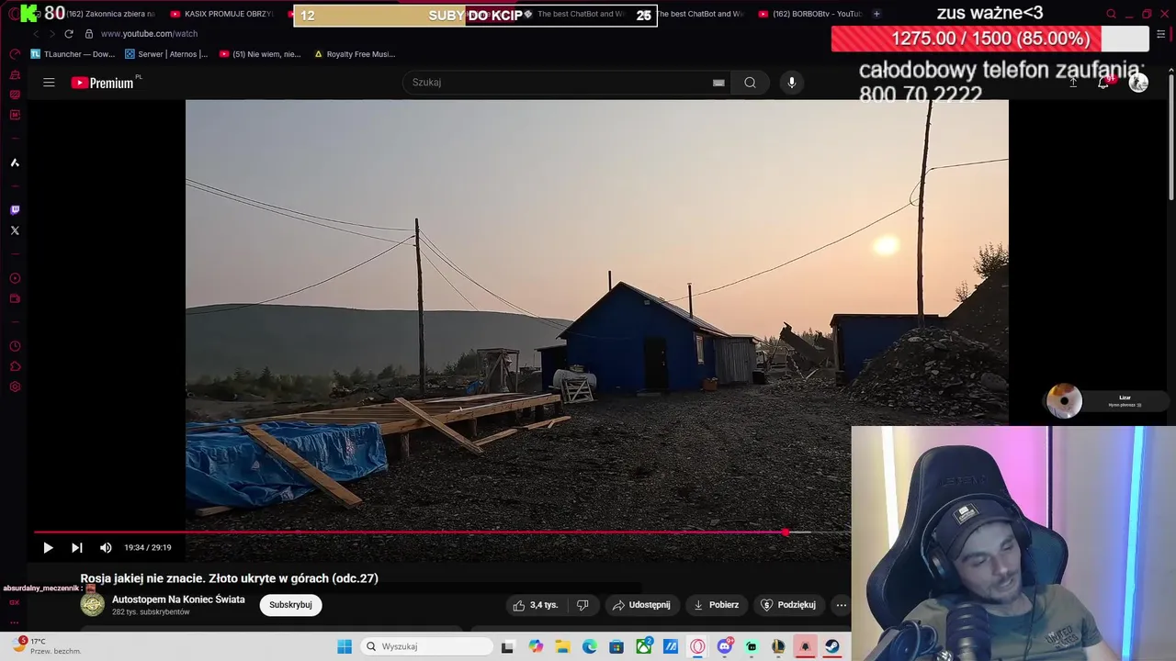Image resolution: width=1176 pixels, height=661 pixels.
Task: Open Royalty Free Music bookmark
Action: 355,54
